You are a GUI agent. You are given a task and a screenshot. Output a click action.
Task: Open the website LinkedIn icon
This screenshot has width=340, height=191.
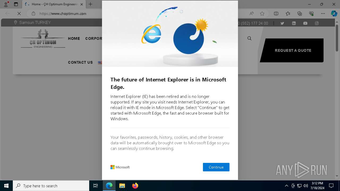(294, 23)
